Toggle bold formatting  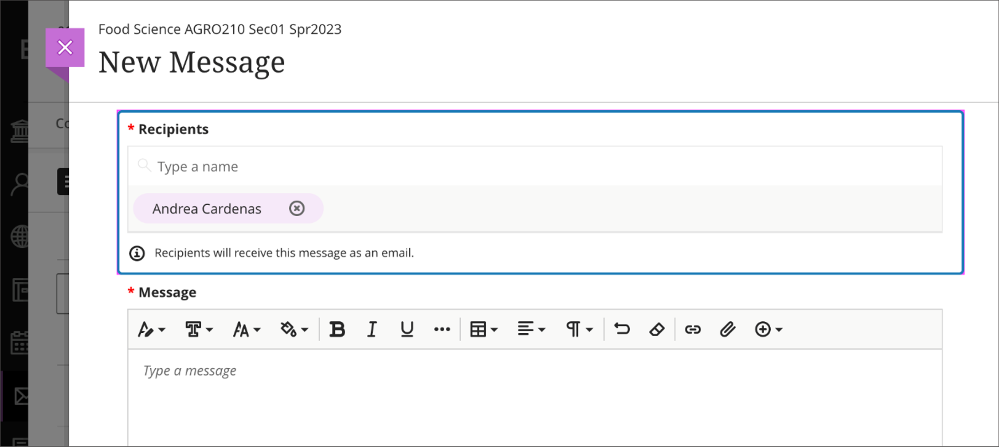point(337,330)
